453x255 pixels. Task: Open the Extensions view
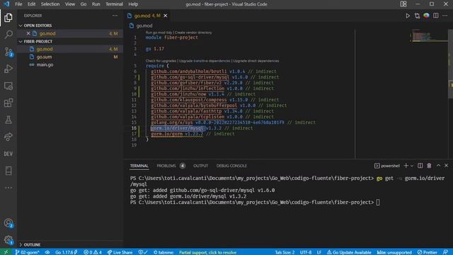point(8,103)
